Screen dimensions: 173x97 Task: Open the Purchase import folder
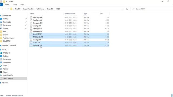pos(8,38)
